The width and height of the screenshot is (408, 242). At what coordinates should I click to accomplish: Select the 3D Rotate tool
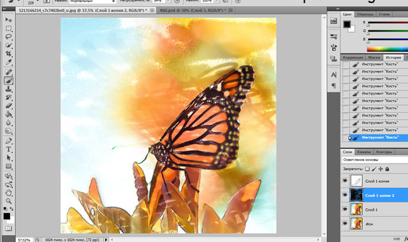tap(8, 176)
